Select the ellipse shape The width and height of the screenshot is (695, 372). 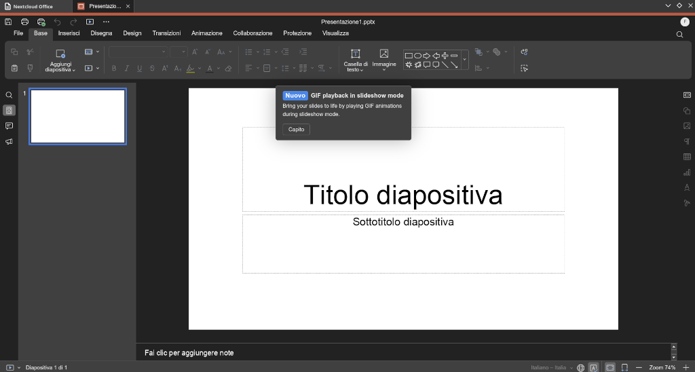[417, 56]
